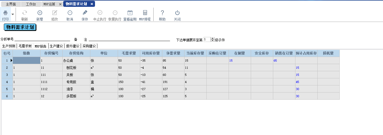The height and width of the screenshot is (135, 383).
Task: Click the 单位 column header
Action: tap(104, 53)
